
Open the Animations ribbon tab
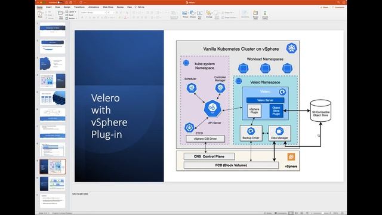94,7
